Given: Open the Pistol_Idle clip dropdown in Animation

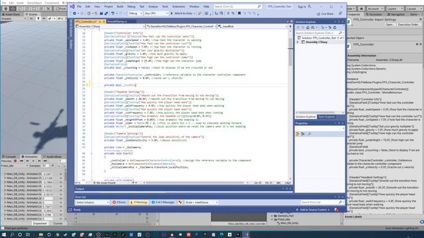Looking at the screenshot, I should tap(15, 166).
